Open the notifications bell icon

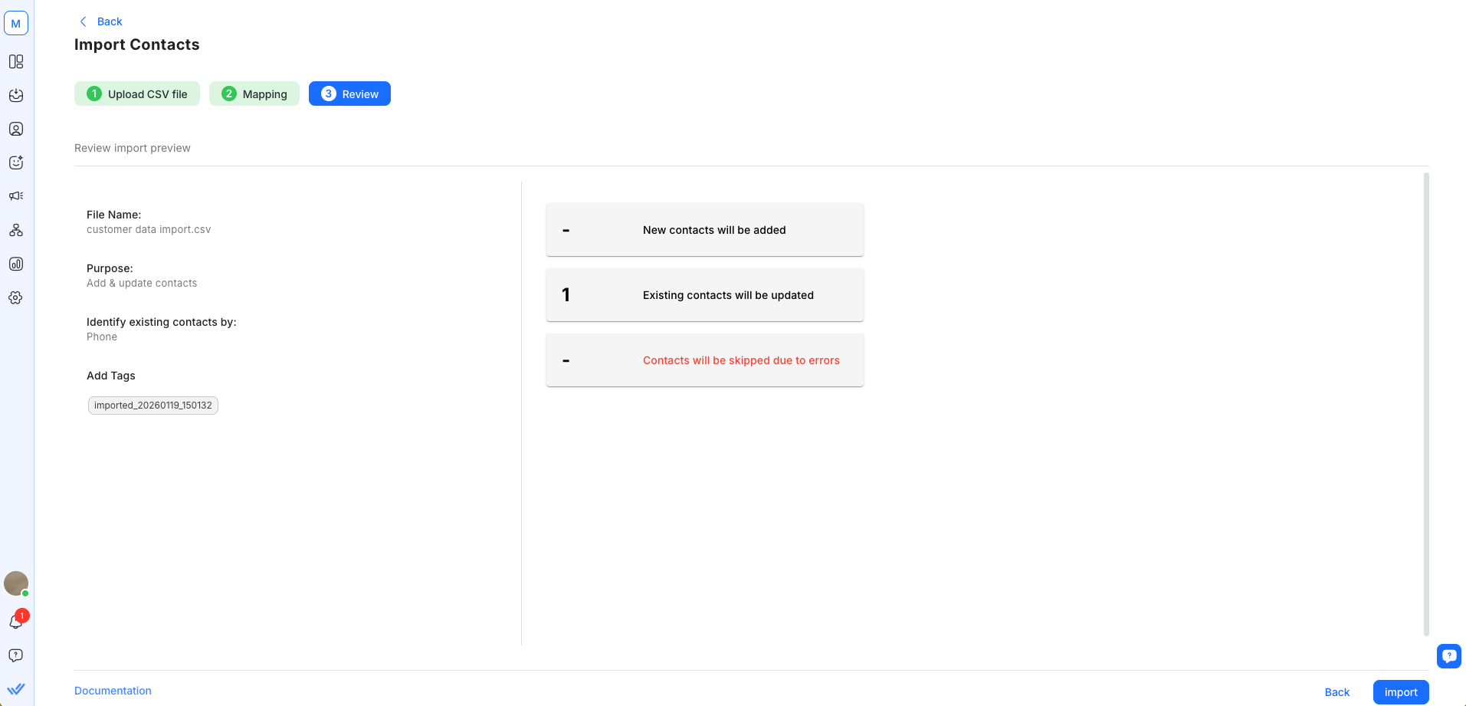pos(16,622)
